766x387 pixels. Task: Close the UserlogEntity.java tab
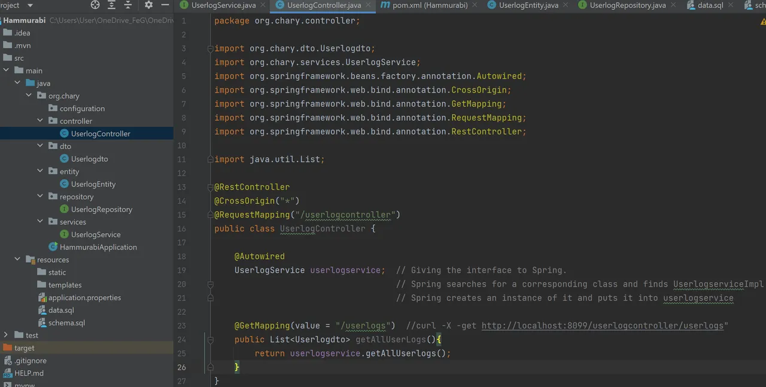(x=567, y=5)
